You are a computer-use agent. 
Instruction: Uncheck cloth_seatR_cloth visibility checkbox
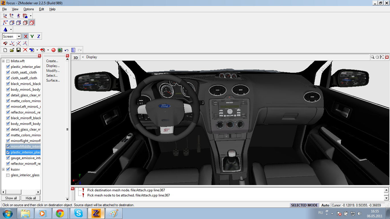click(x=8, y=78)
